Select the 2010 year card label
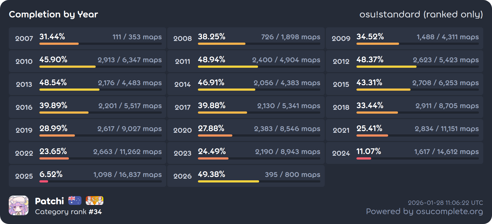Image resolution: width=492 pixels, height=224 pixels. pyautogui.click(x=24, y=61)
